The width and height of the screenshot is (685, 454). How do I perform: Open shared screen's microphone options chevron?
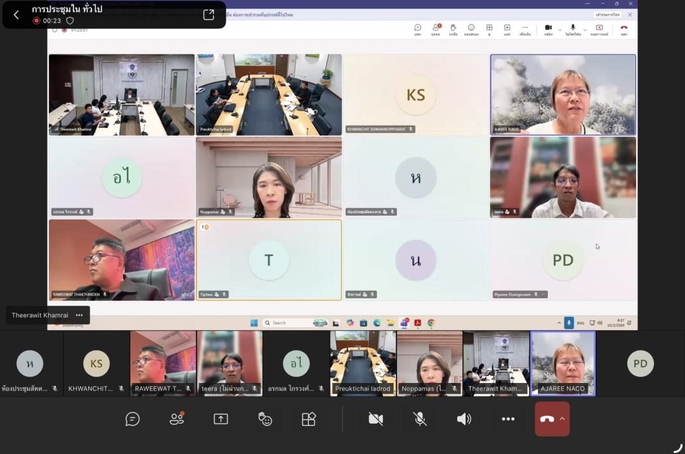(x=585, y=29)
